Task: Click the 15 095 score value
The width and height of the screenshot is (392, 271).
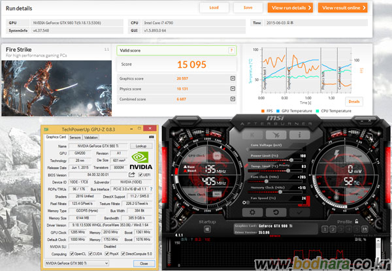Action: pyautogui.click(x=191, y=65)
